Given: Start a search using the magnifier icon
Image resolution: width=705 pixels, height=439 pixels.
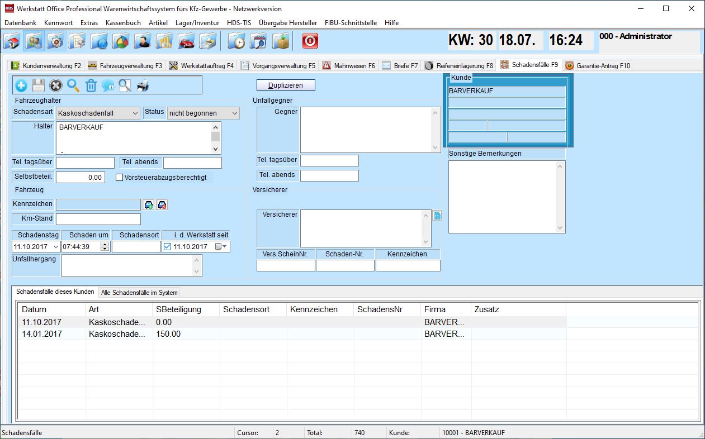Looking at the screenshot, I should coord(73,85).
